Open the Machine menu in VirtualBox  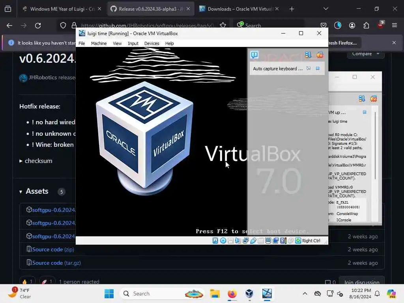point(99,43)
